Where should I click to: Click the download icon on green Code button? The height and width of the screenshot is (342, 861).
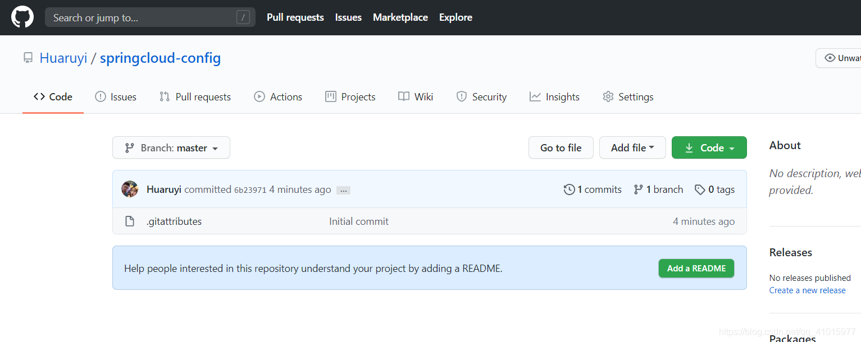[x=689, y=148]
